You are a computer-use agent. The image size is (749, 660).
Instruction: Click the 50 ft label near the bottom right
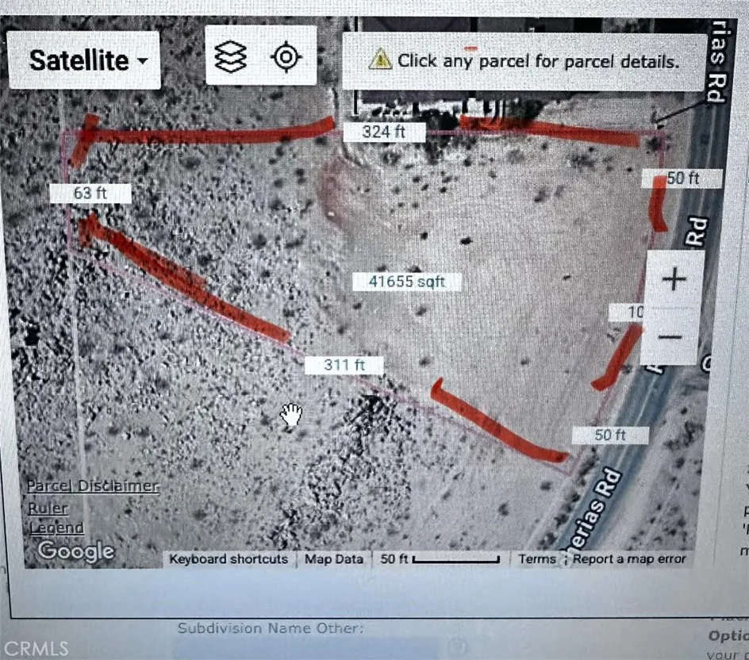click(x=610, y=435)
